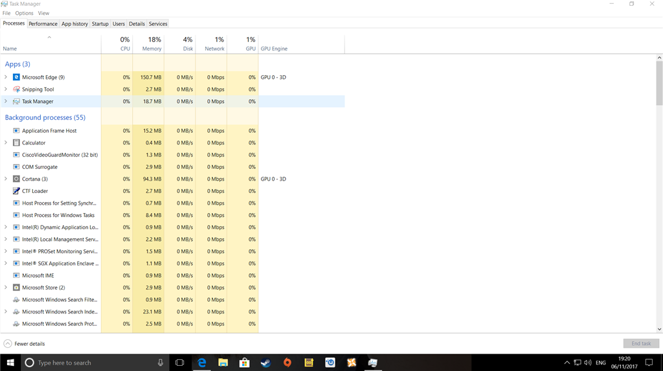Open the Startup tab
The width and height of the screenshot is (663, 371).
tap(100, 24)
